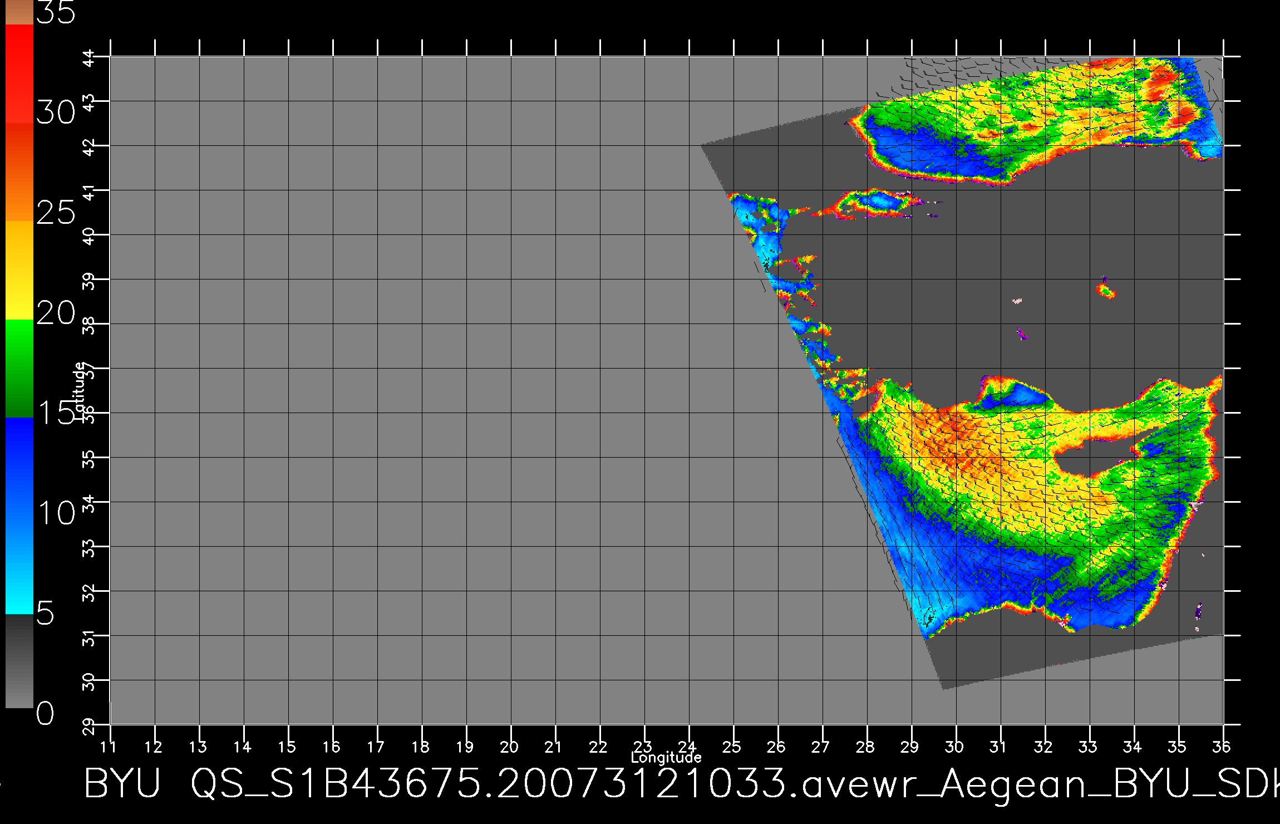Click latitude tick label "41"
The height and width of the screenshot is (824, 1280).
point(89,193)
